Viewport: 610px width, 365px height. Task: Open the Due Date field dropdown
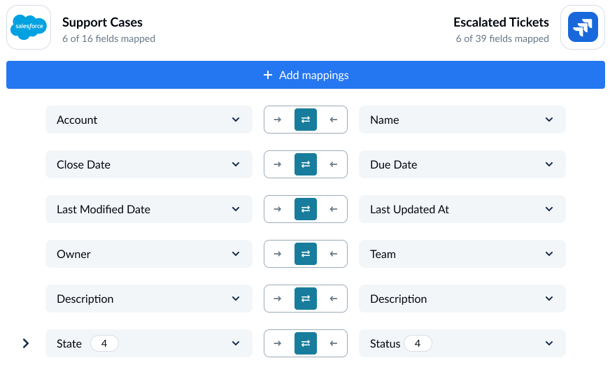pos(462,164)
